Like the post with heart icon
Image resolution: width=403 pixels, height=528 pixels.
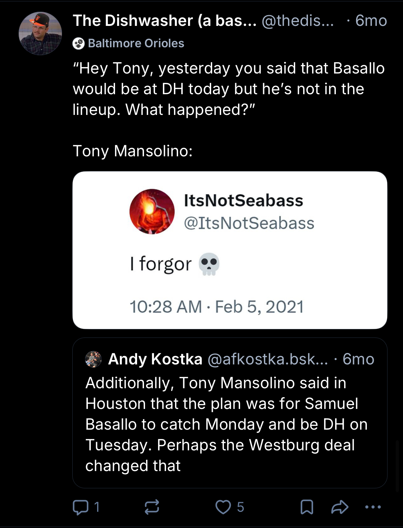tap(223, 507)
